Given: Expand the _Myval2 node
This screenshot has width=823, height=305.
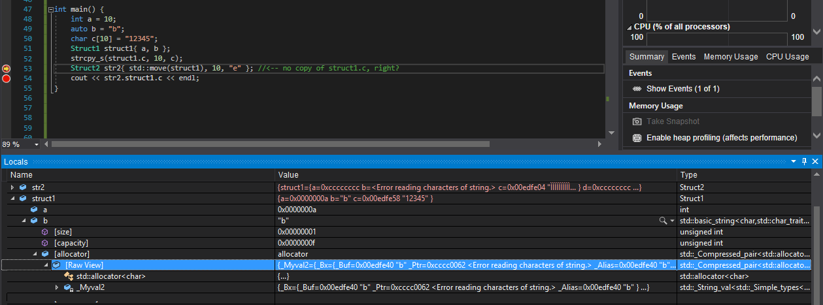Looking at the screenshot, I should click(x=57, y=287).
